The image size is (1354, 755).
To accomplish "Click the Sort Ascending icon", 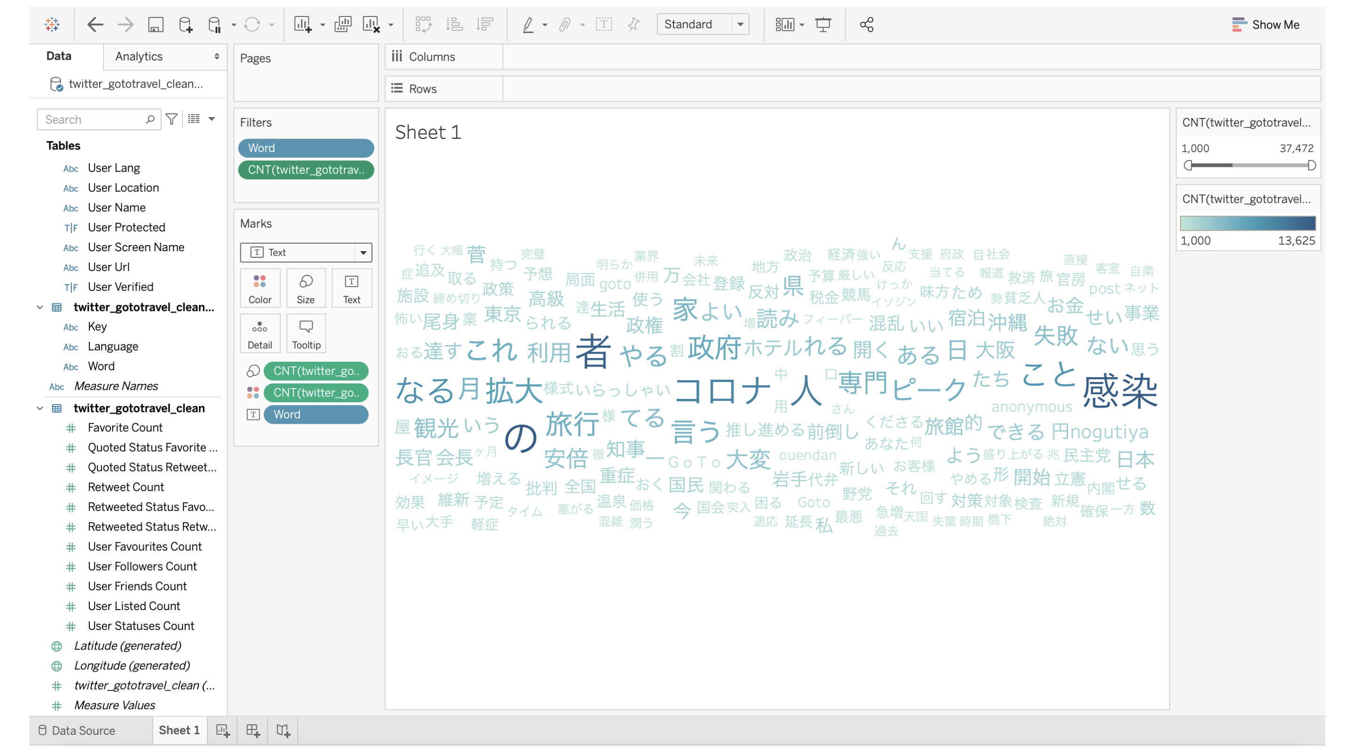I will 454,24.
